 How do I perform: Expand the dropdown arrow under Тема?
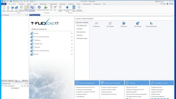pyautogui.click(x=55, y=11)
